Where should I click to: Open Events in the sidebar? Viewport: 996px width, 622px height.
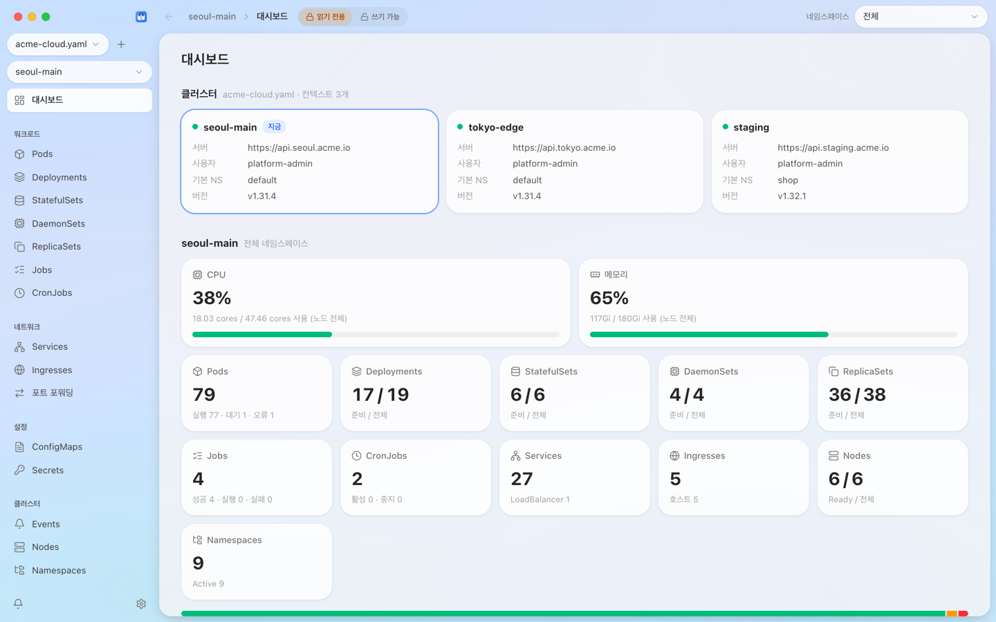(80, 524)
